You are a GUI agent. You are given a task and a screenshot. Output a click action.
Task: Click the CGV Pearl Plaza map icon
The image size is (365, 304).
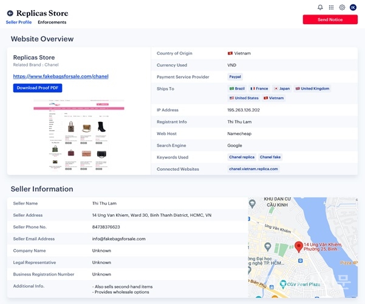(x=283, y=283)
